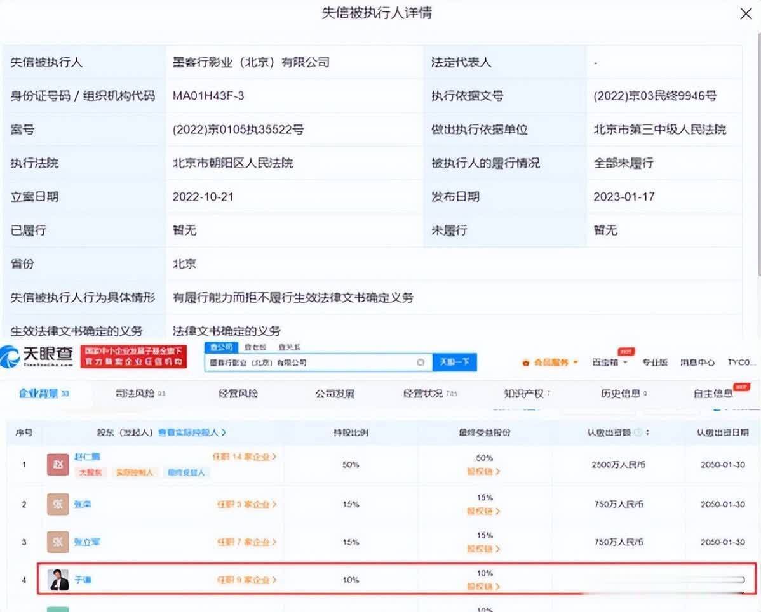Click the dialog's vertical scrollbar
This screenshot has height=612, width=761.
[758, 155]
